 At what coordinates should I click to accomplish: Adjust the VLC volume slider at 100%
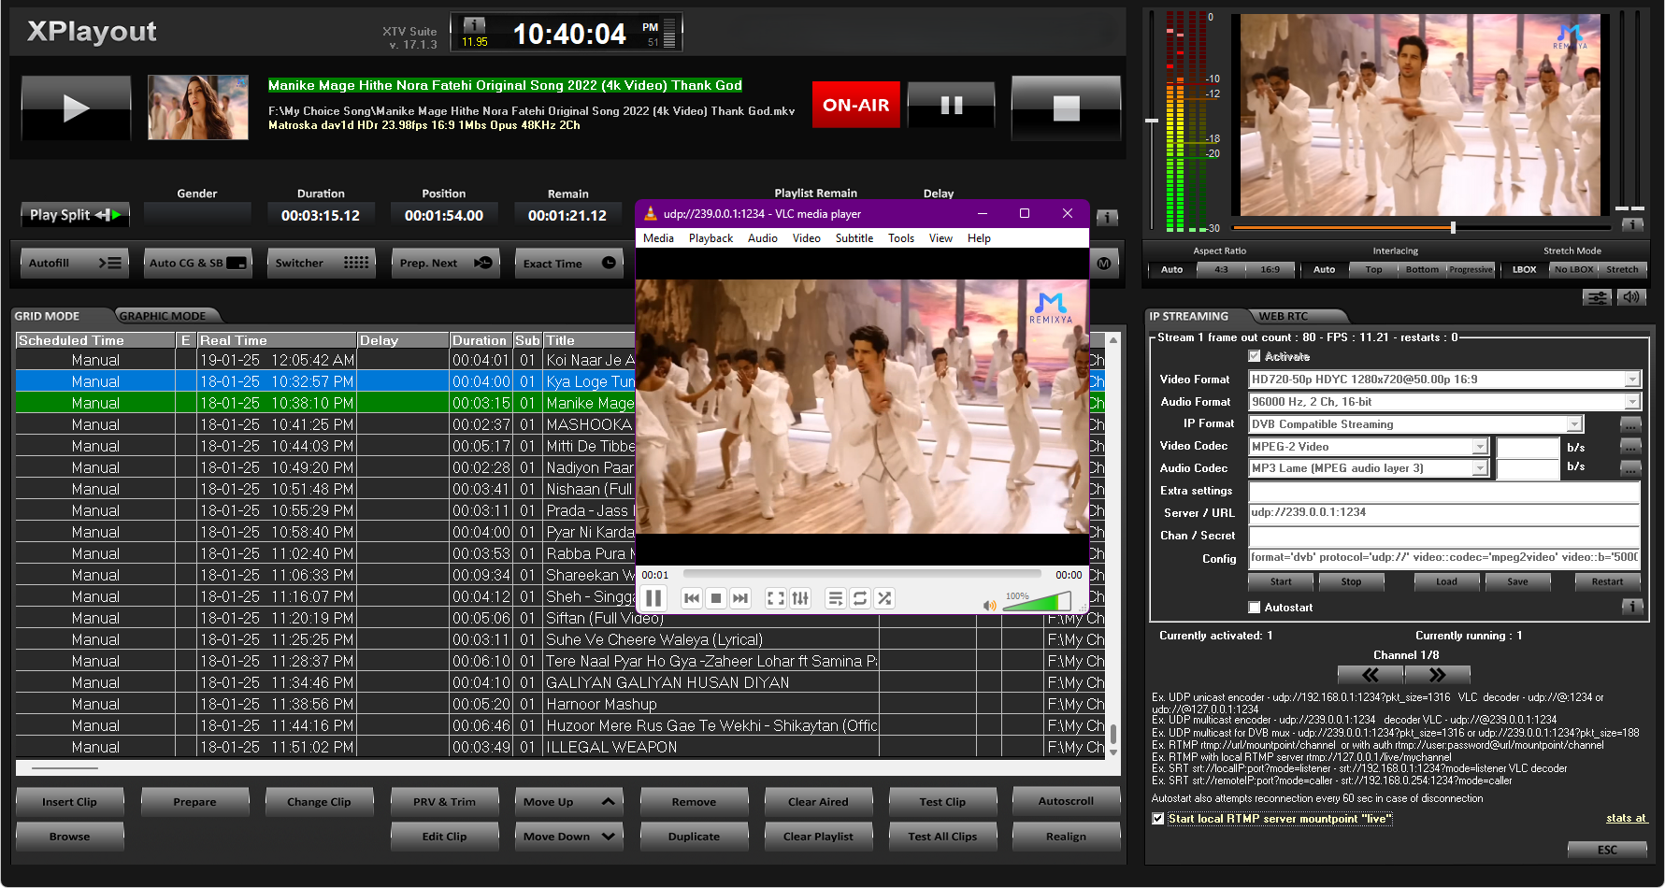click(1037, 604)
